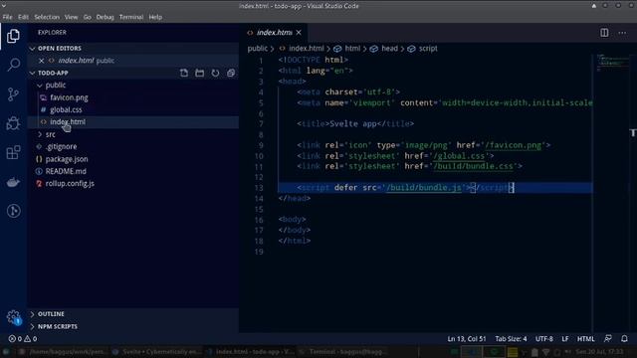
Task: Open the Explorer view in activity bar
Action: click(13, 36)
